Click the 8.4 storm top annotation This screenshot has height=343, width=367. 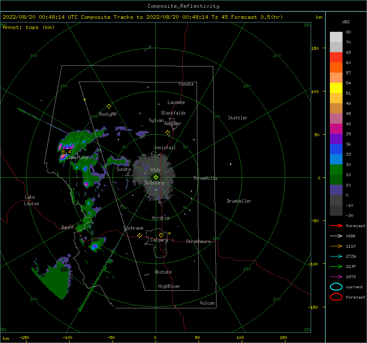[x=66, y=151]
